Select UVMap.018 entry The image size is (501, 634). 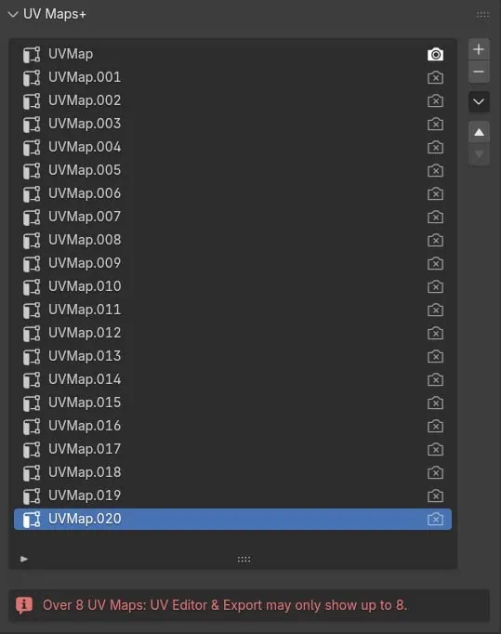232,472
